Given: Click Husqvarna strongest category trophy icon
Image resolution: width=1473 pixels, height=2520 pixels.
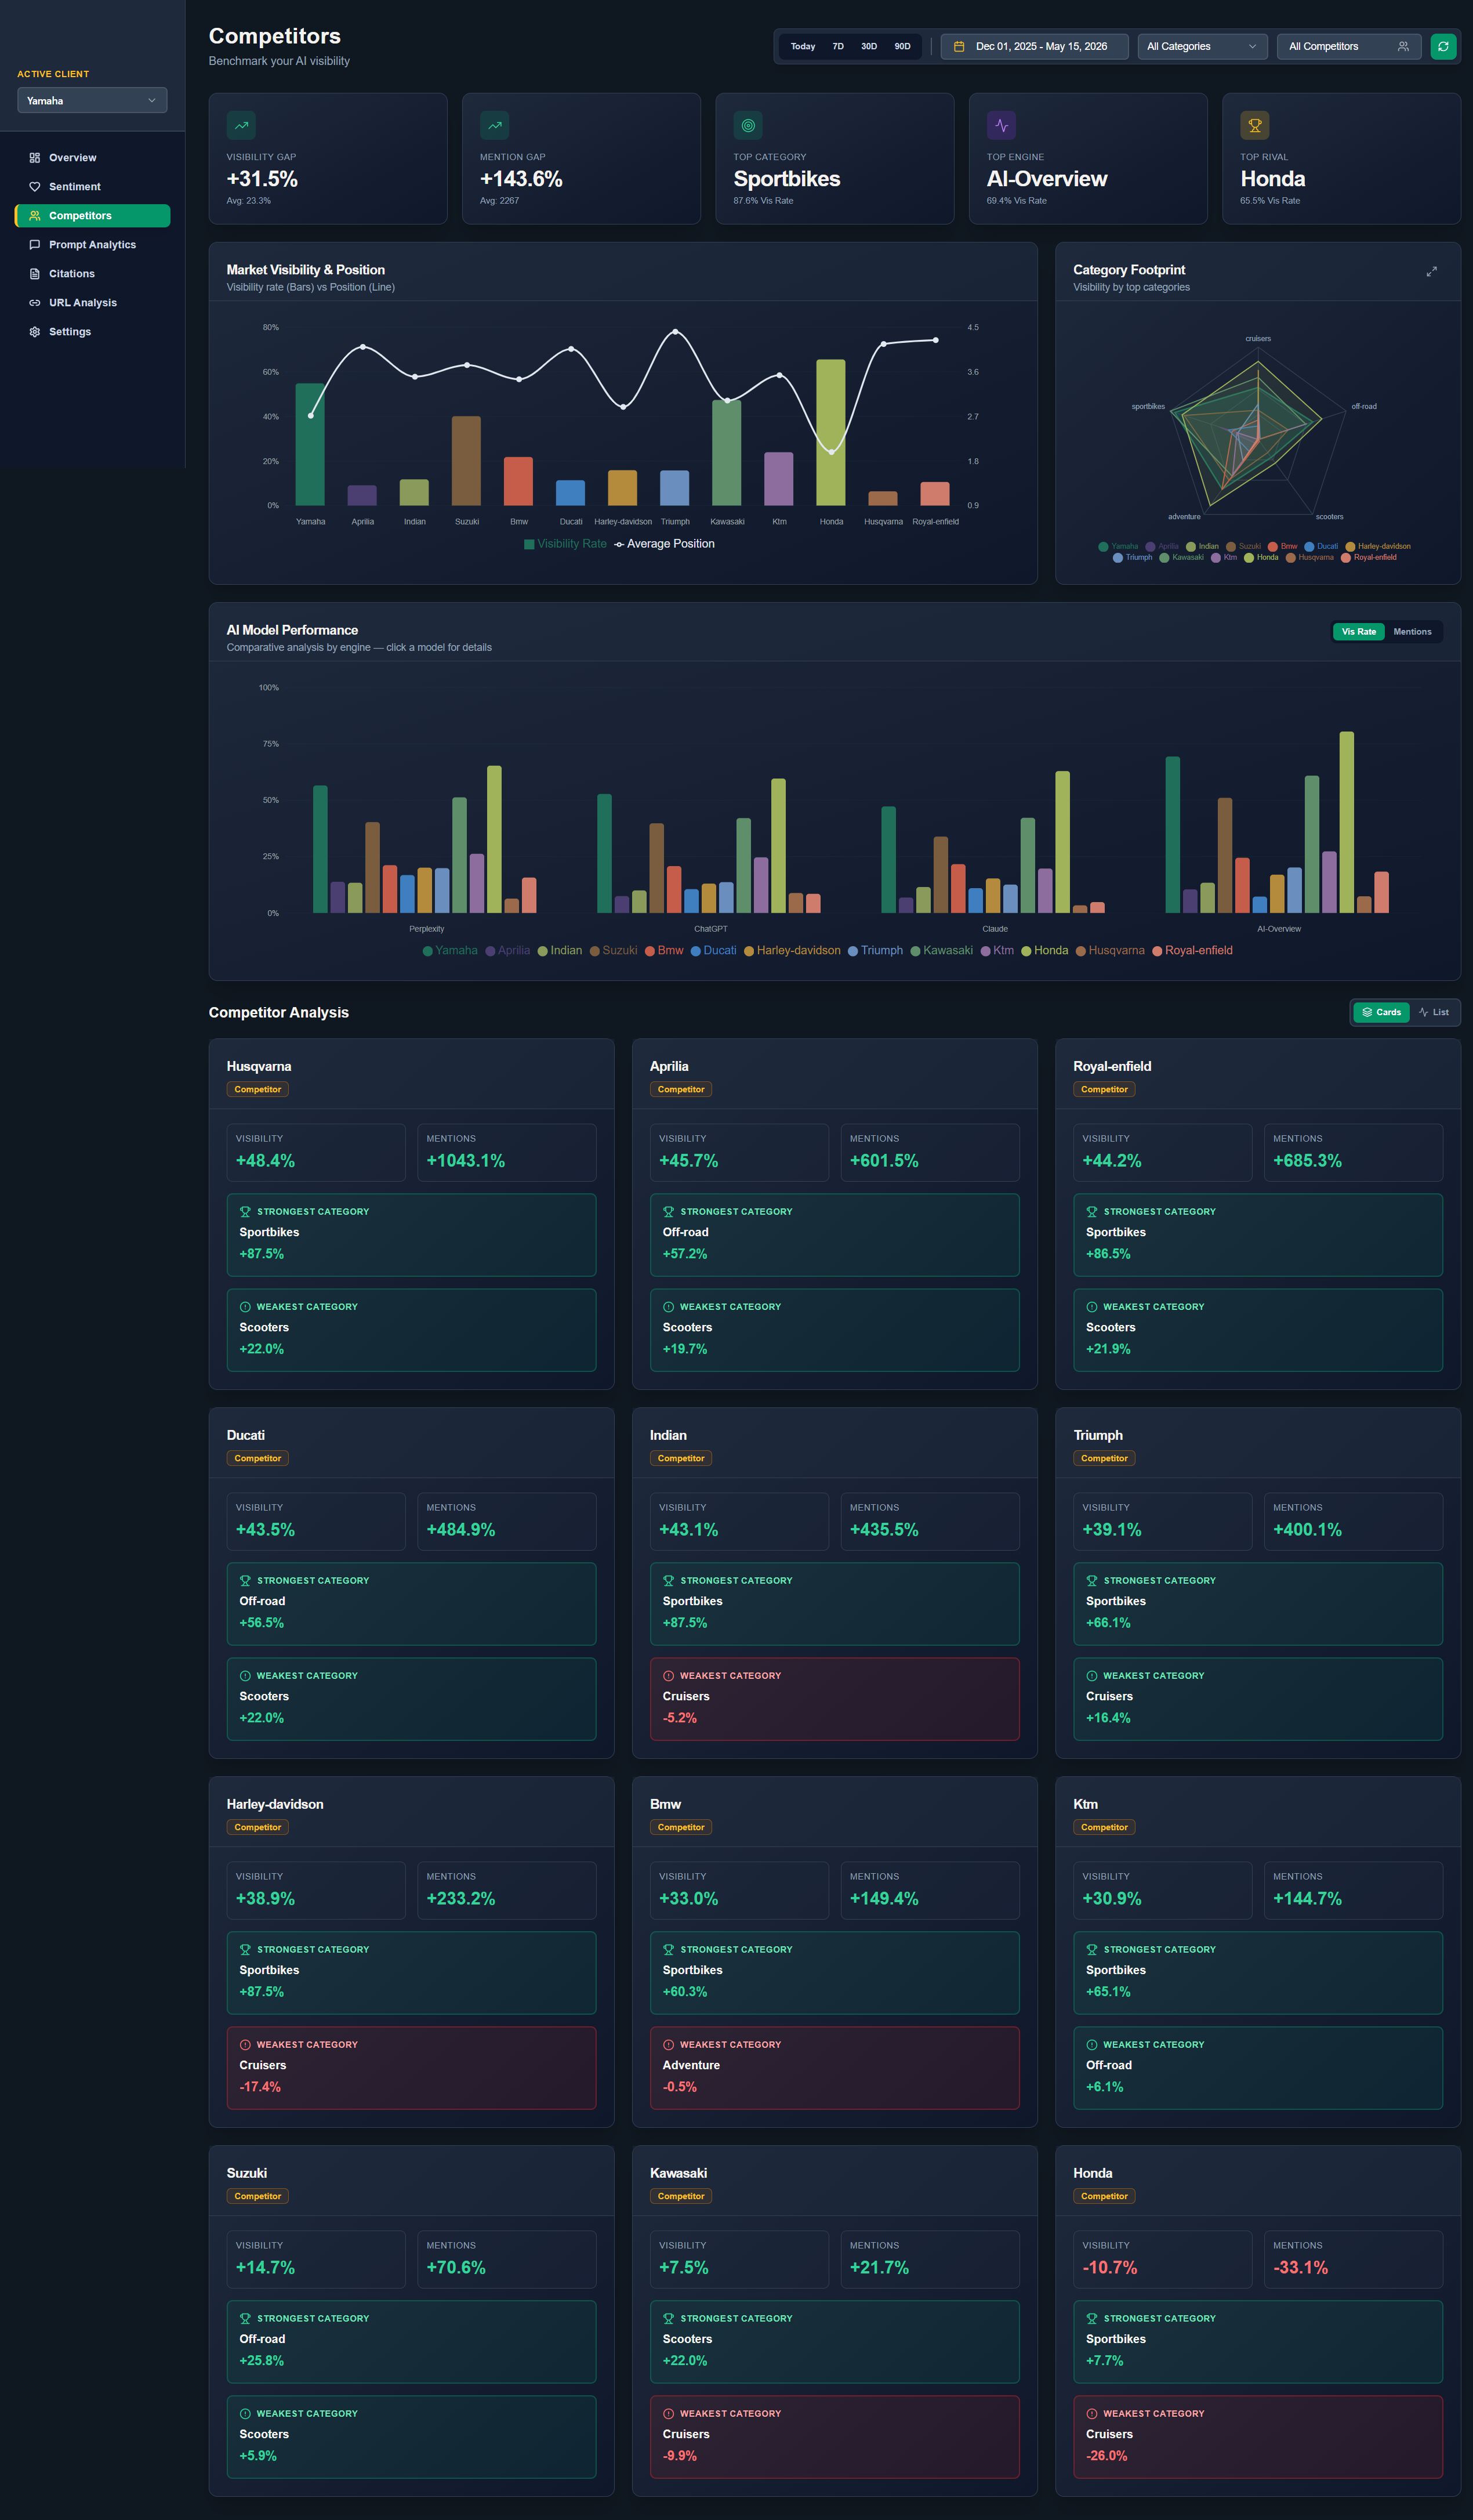Looking at the screenshot, I should 245,1212.
